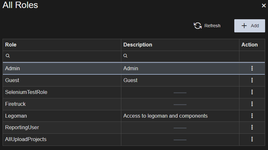Click the Add role button
Image resolution: width=268 pixels, height=150 pixels.
pyautogui.click(x=250, y=26)
